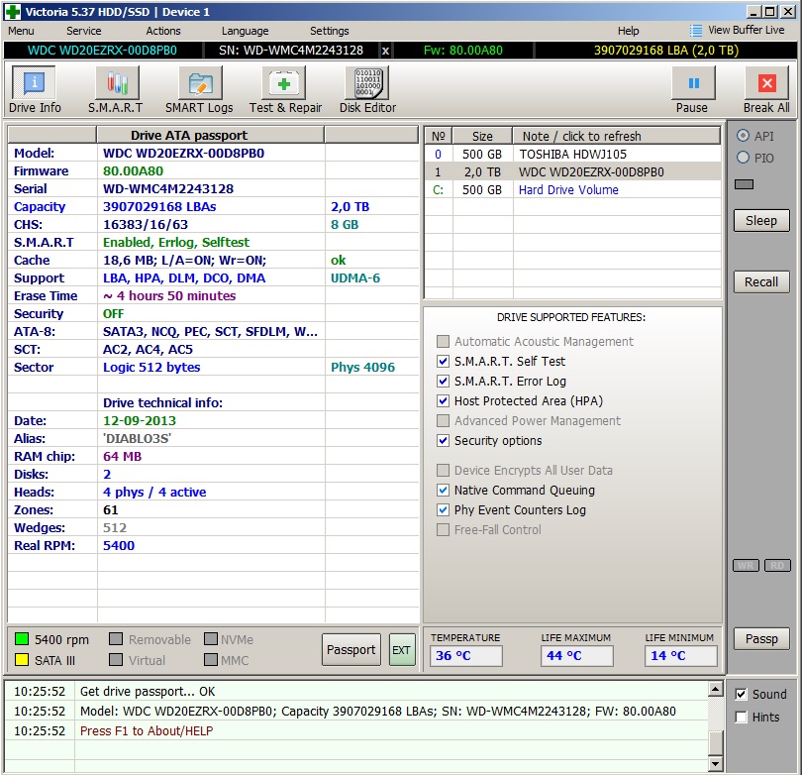Click the View Buffer Live icon
This screenshot has height=775, width=802.
pos(696,31)
